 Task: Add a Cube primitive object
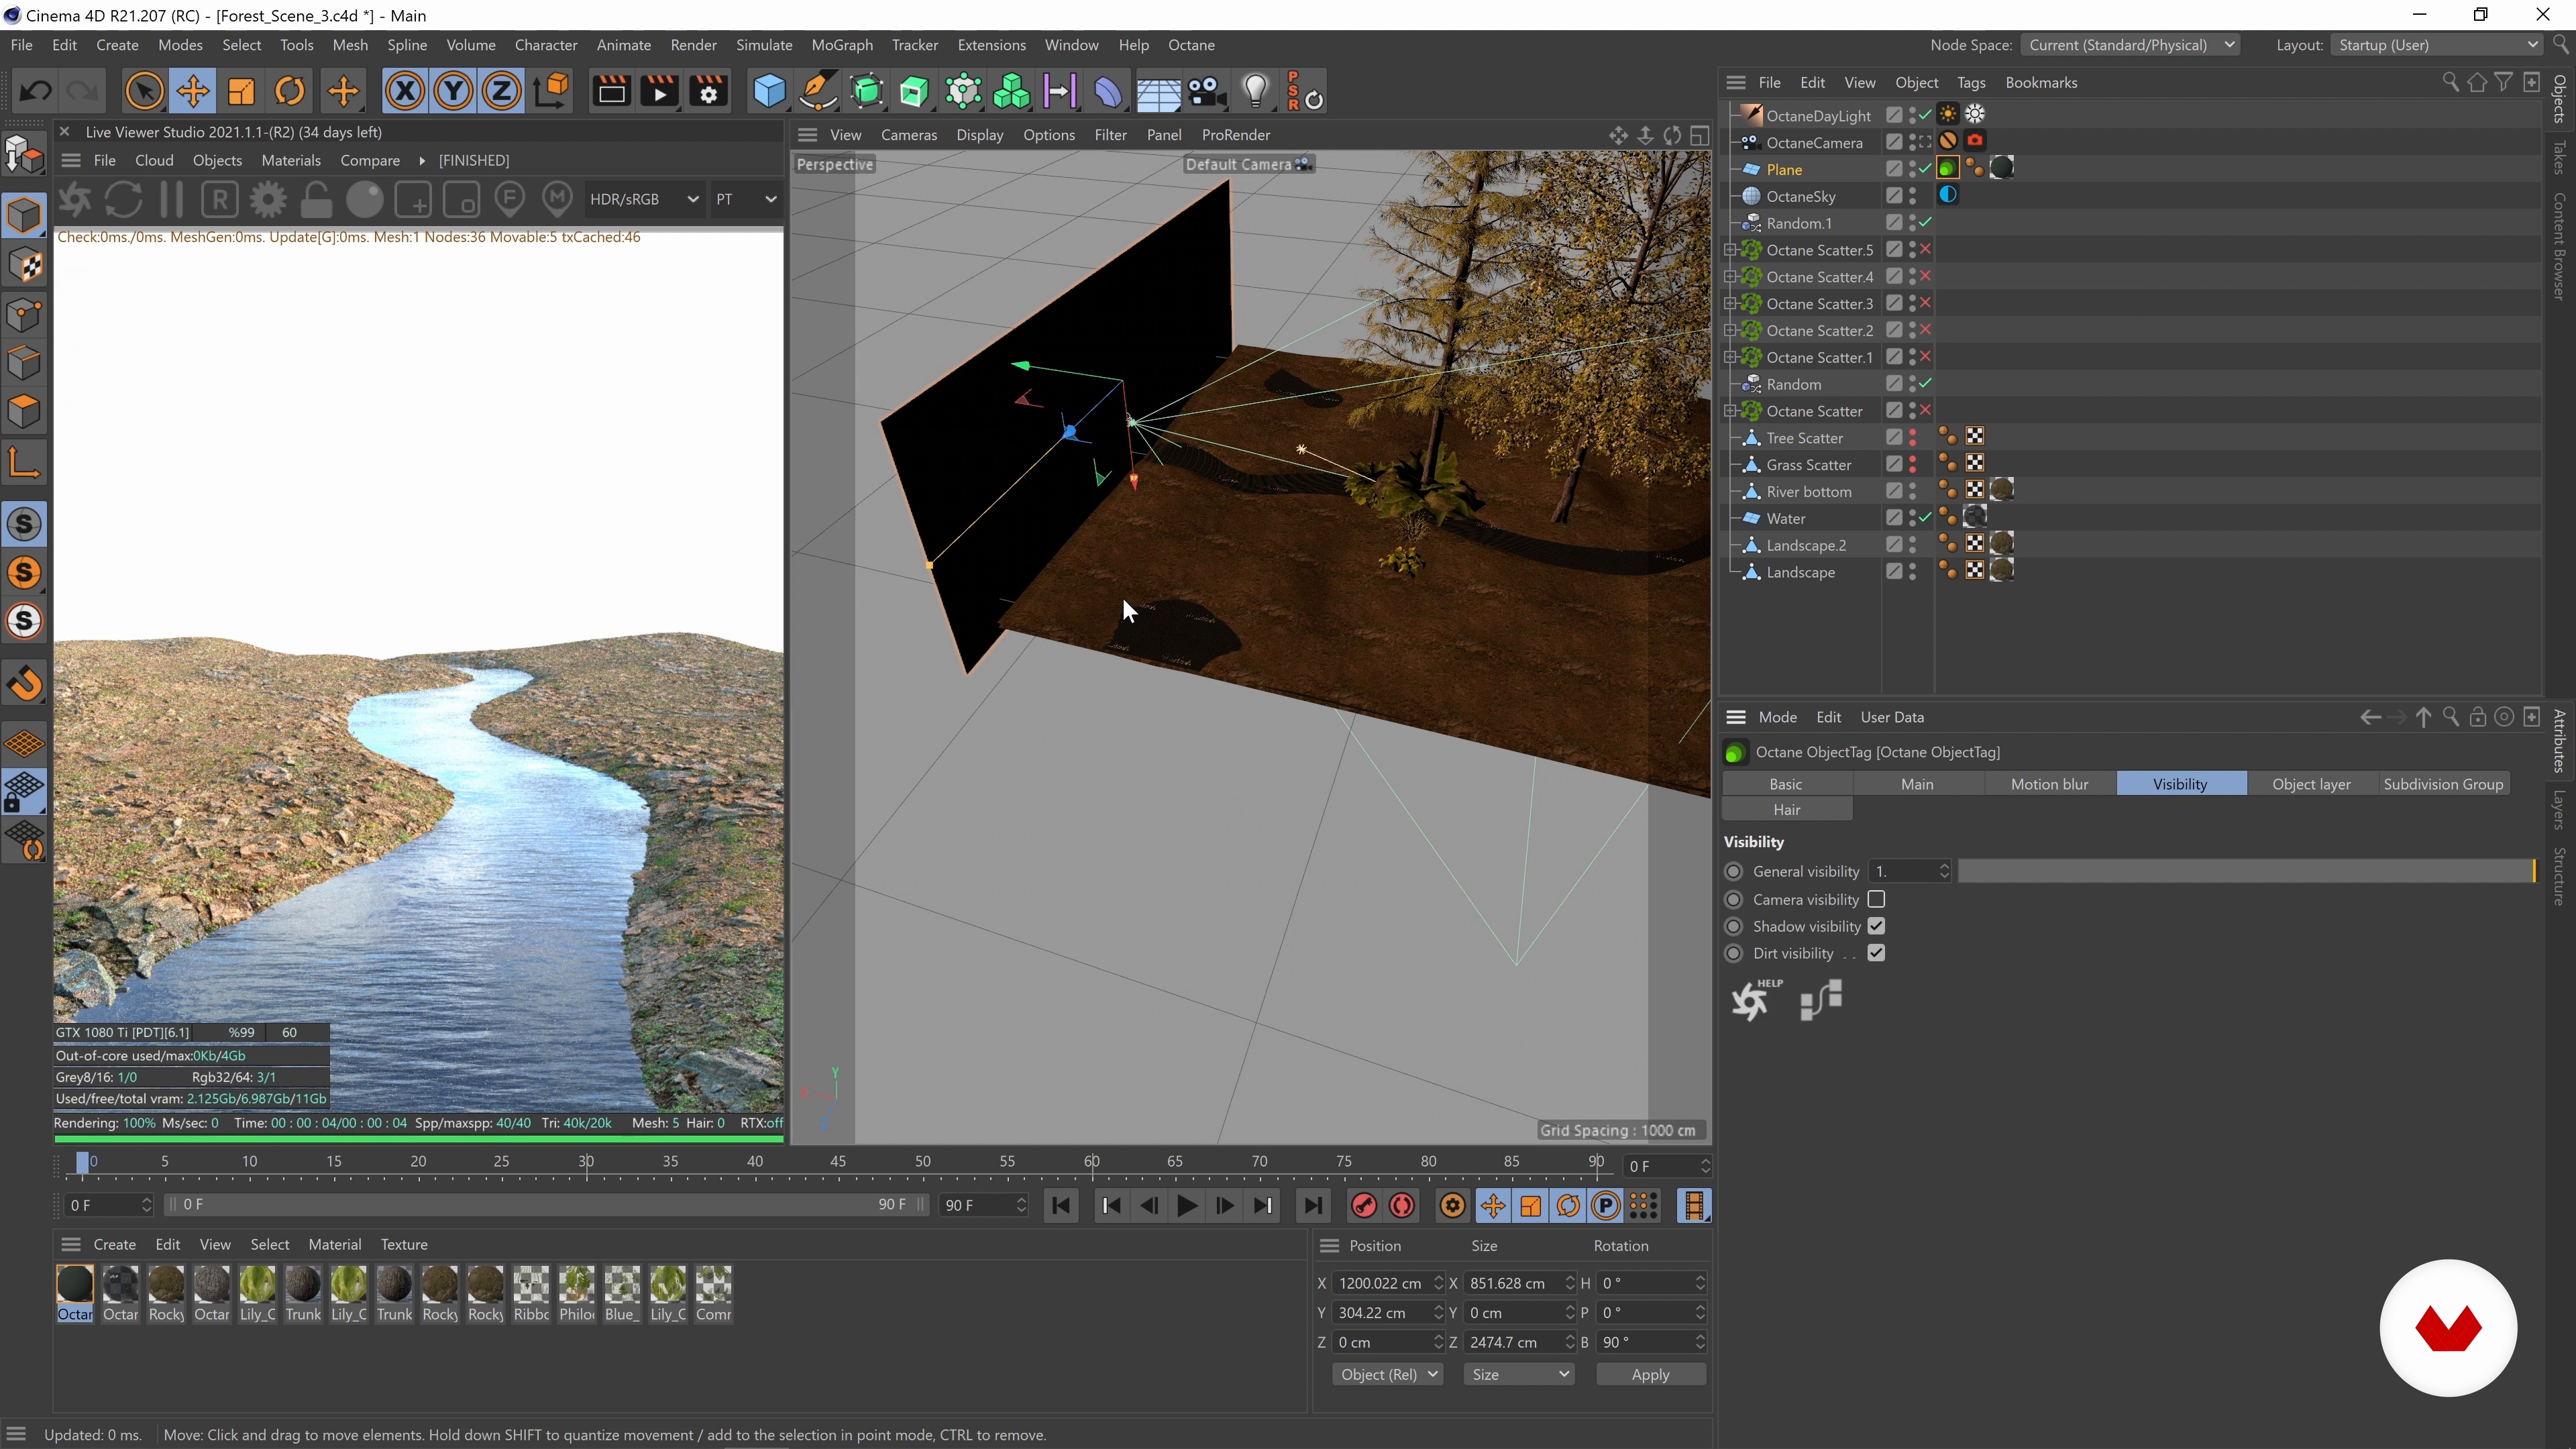769,91
